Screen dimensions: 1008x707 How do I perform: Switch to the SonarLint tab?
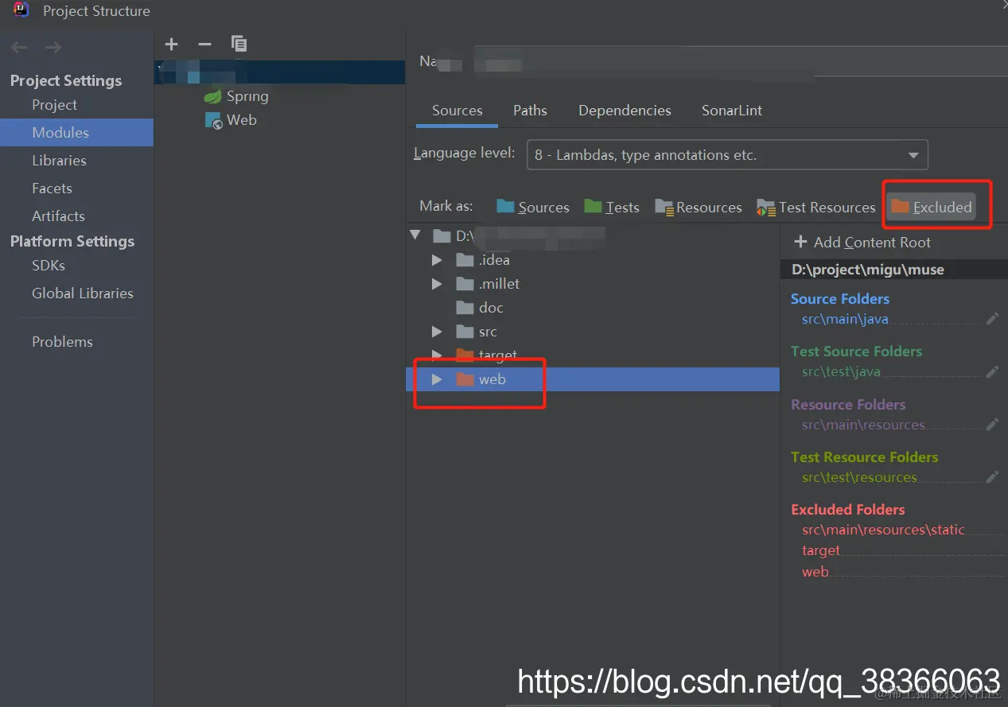pyautogui.click(x=732, y=111)
